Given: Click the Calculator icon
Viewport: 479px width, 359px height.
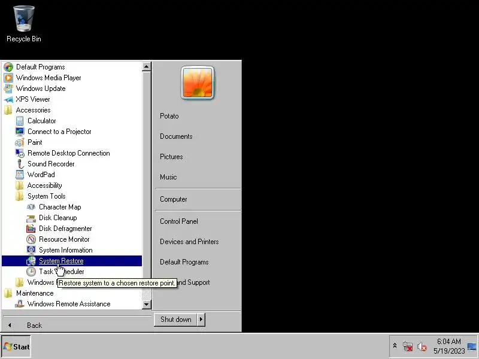Looking at the screenshot, I should click(20, 121).
